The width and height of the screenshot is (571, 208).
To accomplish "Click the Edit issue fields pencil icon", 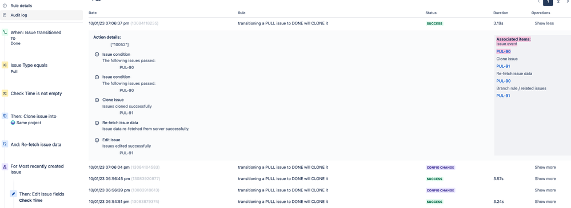I will (x=14, y=194).
